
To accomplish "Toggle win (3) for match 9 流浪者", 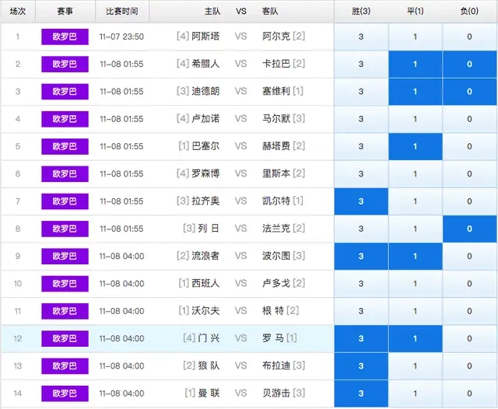I will 361,257.
